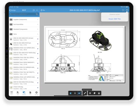
Task: Open file 0000003 CF101-UUJ UPPER UNIV
Action: pos(24,49)
